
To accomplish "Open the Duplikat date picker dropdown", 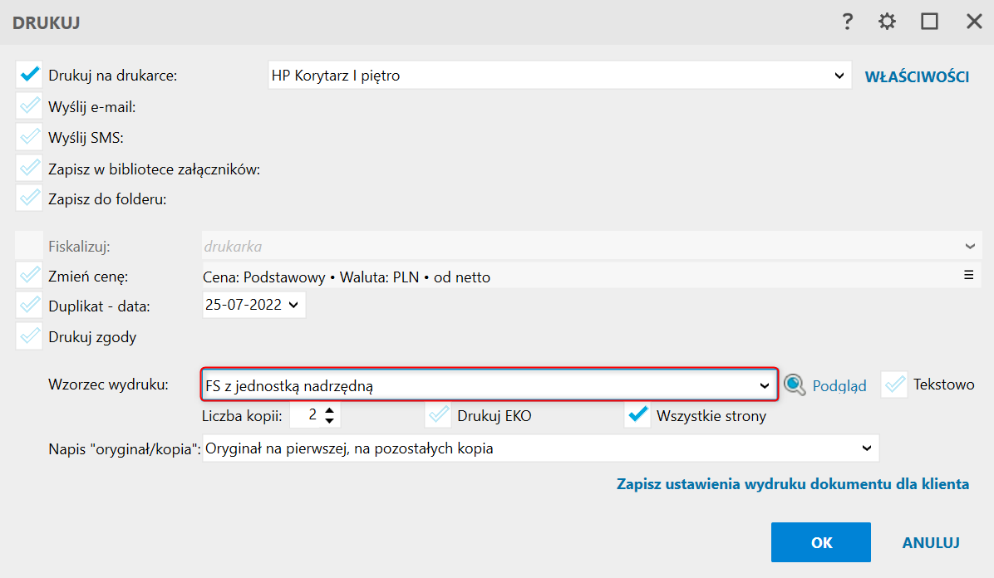I will coord(293,305).
